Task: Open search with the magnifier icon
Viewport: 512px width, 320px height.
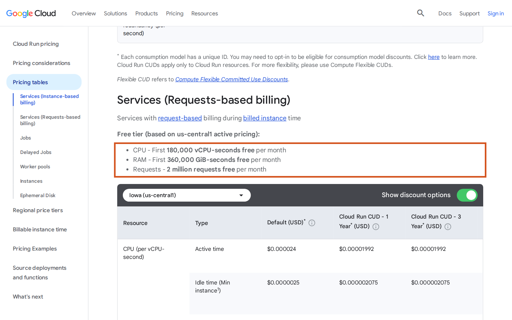Action: (x=420, y=13)
